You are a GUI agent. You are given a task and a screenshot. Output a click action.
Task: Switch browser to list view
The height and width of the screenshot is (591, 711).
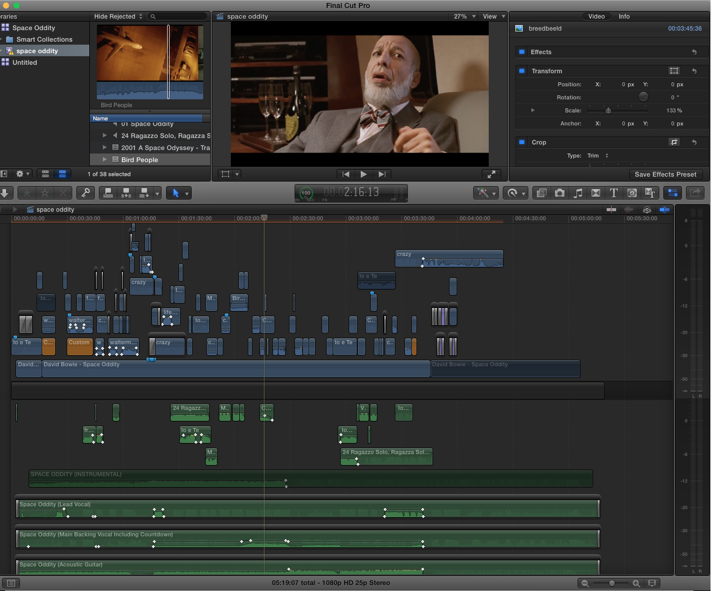63,174
